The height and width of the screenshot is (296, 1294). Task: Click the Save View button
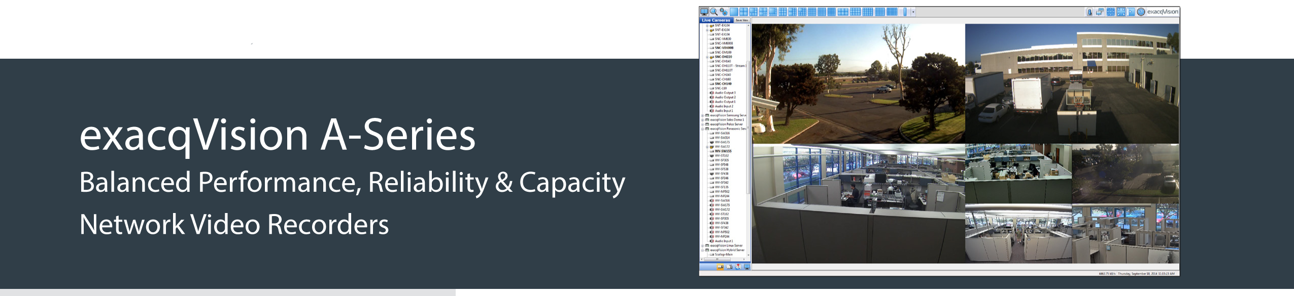click(x=741, y=20)
